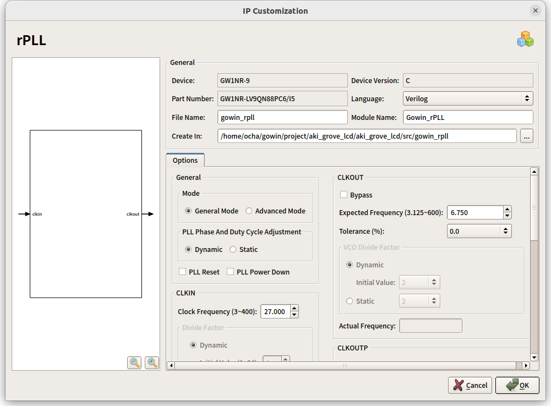
Task: Switch to the Options tab
Action: [x=185, y=160]
